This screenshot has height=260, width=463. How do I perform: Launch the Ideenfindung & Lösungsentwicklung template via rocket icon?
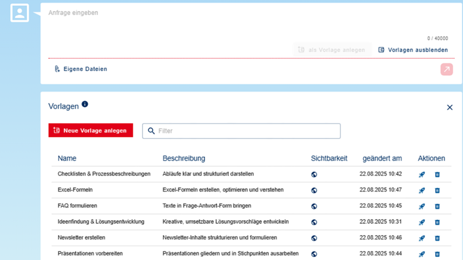click(x=421, y=222)
